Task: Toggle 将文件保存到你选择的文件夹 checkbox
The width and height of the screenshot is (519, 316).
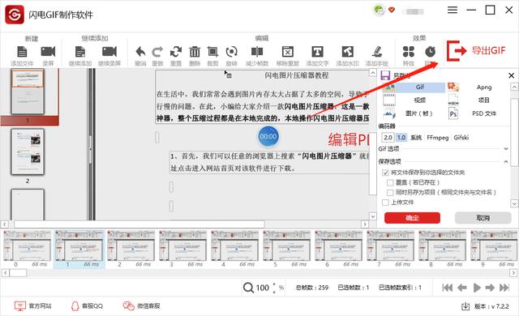Action: click(x=385, y=173)
